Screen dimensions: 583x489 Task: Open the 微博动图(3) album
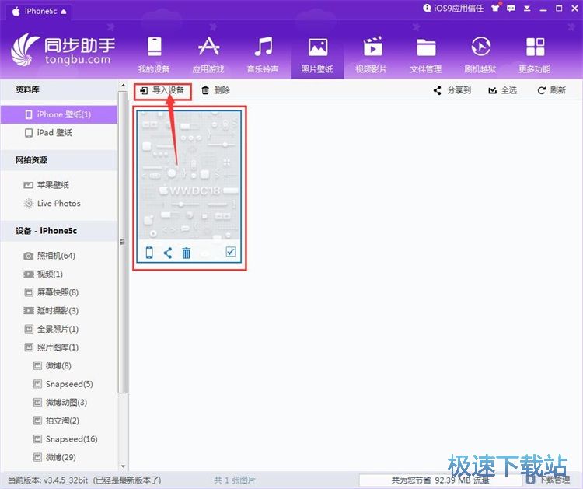pos(59,403)
